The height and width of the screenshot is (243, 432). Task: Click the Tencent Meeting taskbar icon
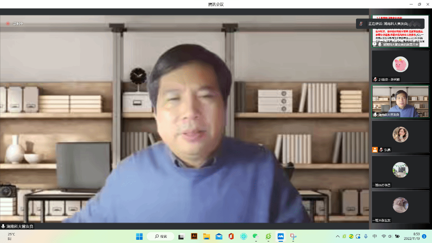pos(281,236)
